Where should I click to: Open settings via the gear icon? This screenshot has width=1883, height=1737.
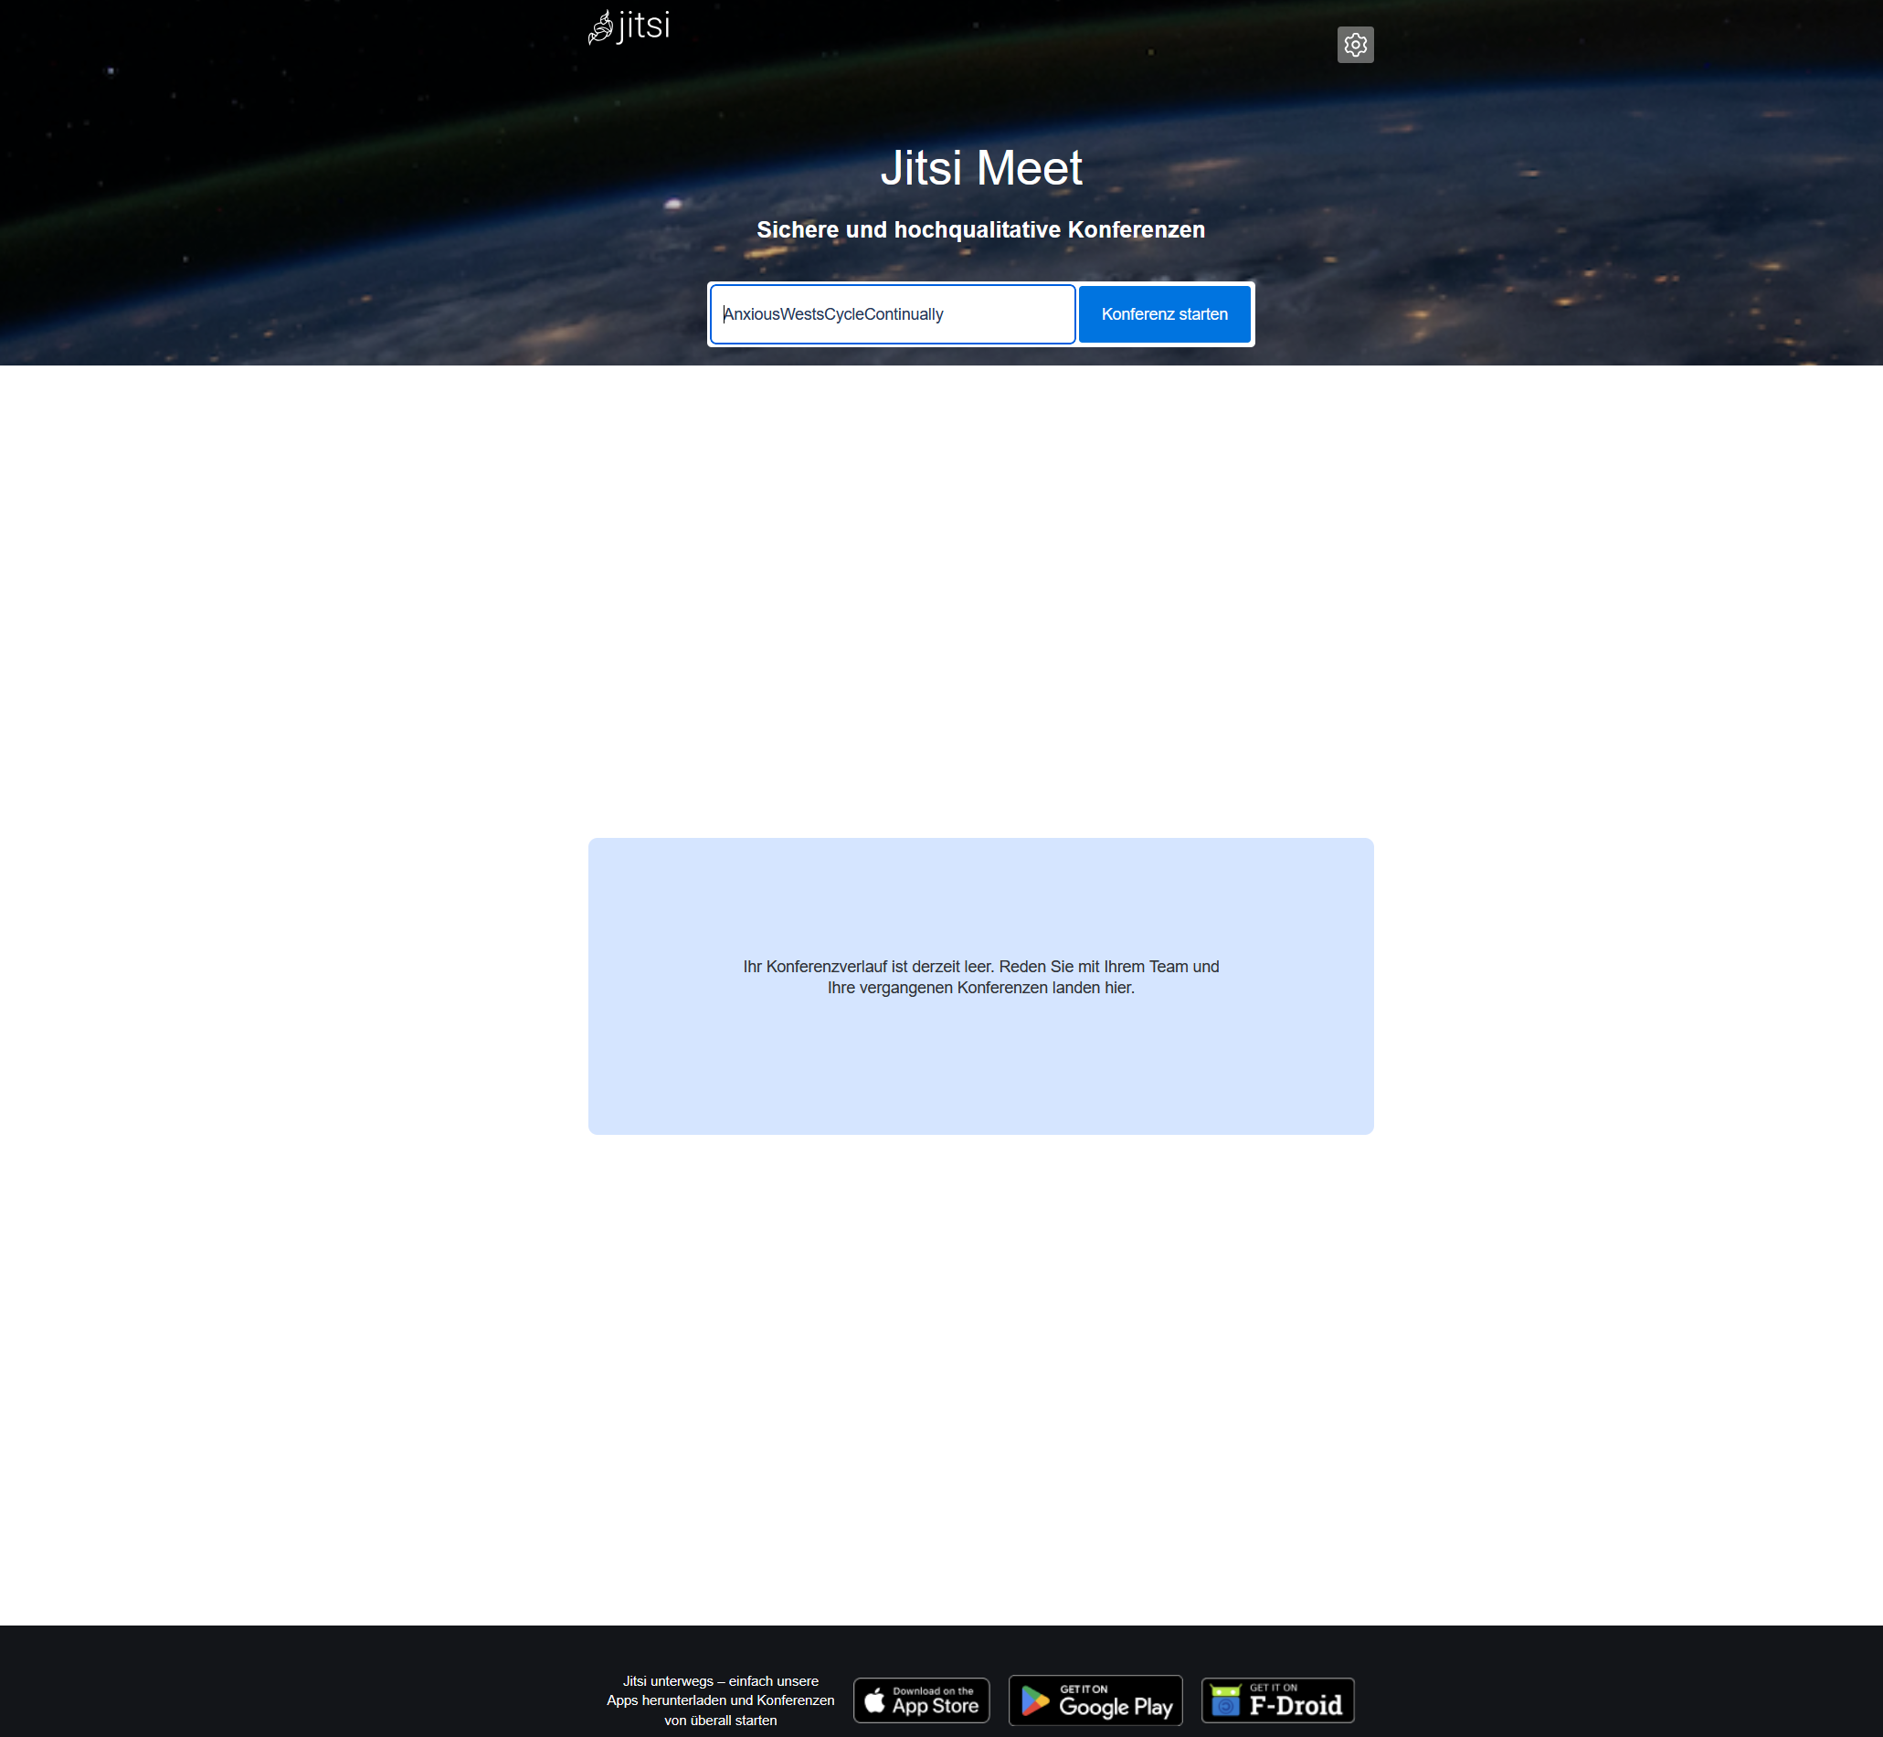(x=1355, y=44)
